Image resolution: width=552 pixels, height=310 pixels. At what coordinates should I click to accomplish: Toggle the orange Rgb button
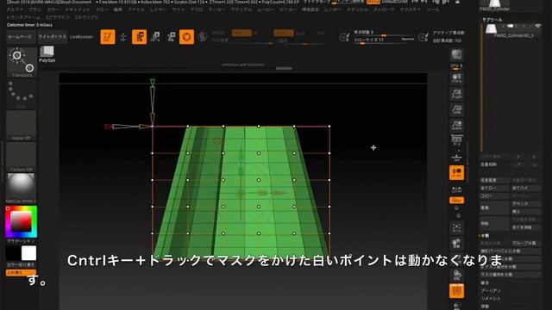241,33
